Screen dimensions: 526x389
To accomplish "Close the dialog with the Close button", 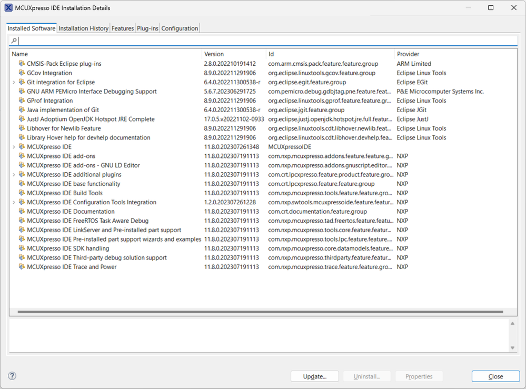I will [x=495, y=376].
